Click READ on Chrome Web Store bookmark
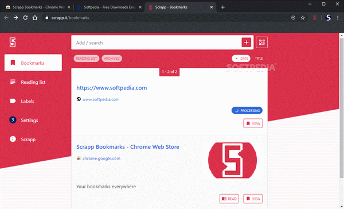 point(229,199)
